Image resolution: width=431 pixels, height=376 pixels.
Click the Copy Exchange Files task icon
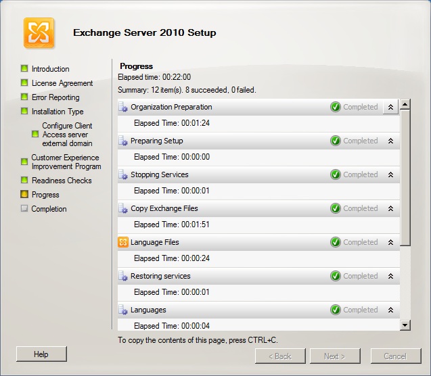point(123,208)
